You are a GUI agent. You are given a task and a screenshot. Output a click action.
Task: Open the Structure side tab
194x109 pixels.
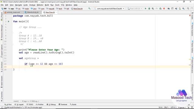click(2, 67)
